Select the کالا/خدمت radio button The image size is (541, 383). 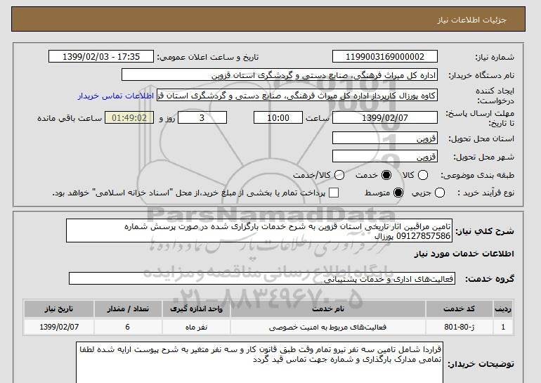point(339,175)
